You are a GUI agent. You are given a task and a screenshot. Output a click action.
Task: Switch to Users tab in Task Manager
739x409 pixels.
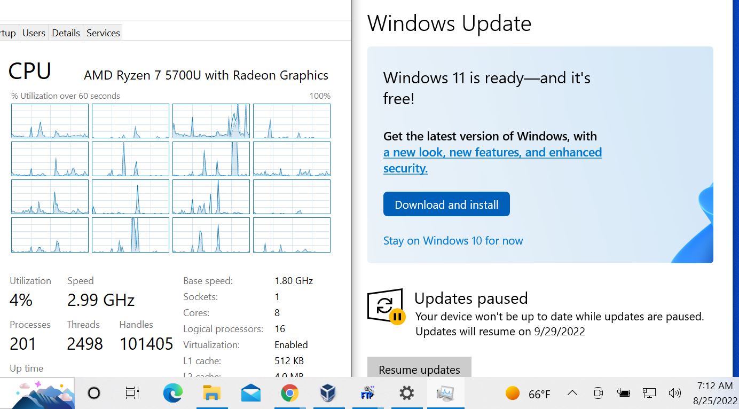[x=34, y=33]
